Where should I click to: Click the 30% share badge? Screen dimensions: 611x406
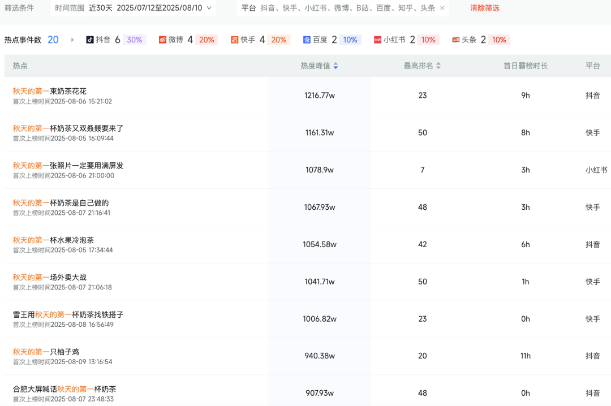[135, 40]
